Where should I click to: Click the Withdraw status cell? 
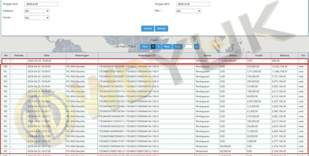click(201, 61)
